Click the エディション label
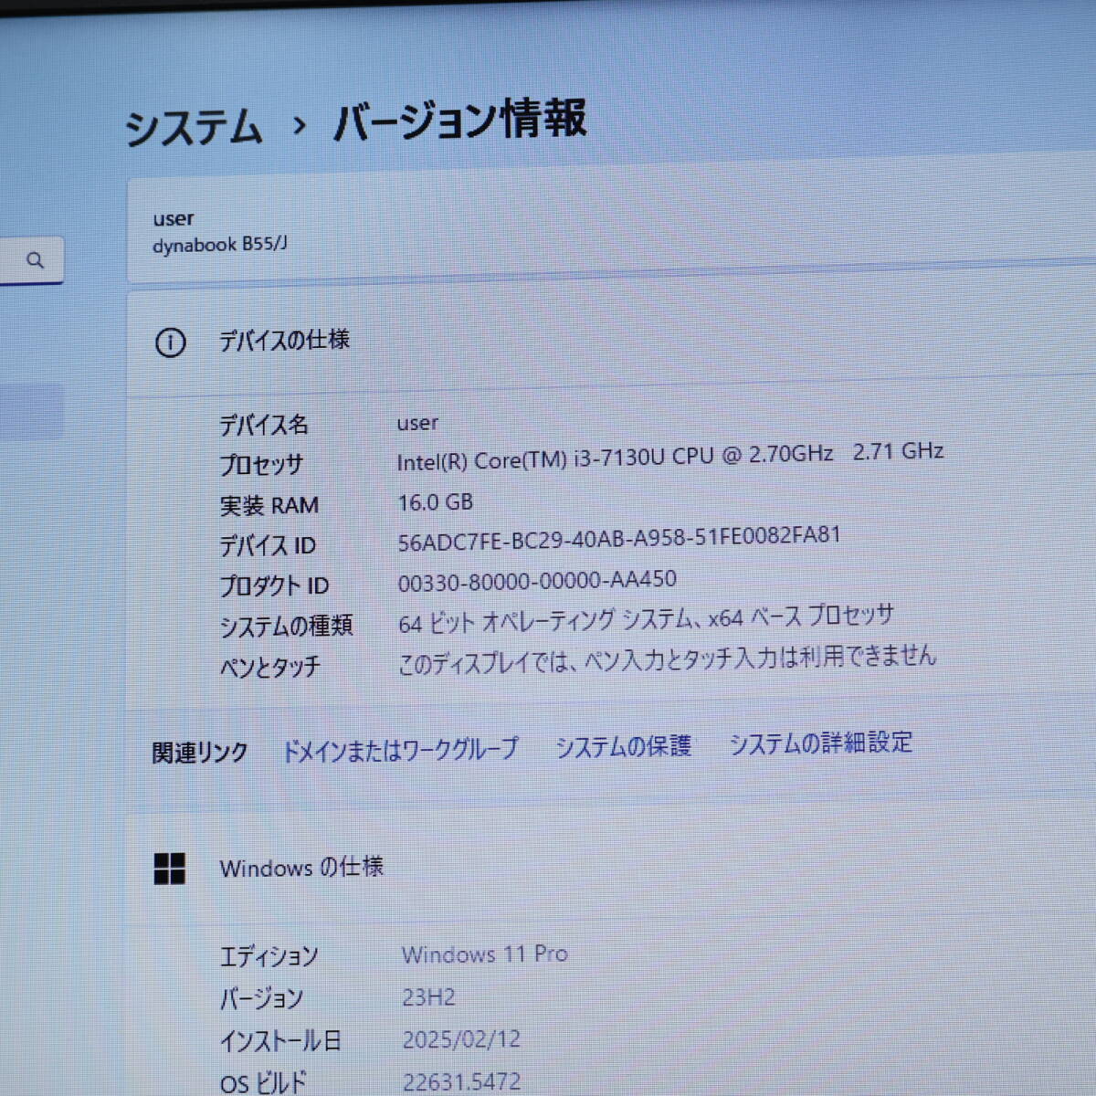Image resolution: width=1096 pixels, height=1096 pixels. [269, 956]
